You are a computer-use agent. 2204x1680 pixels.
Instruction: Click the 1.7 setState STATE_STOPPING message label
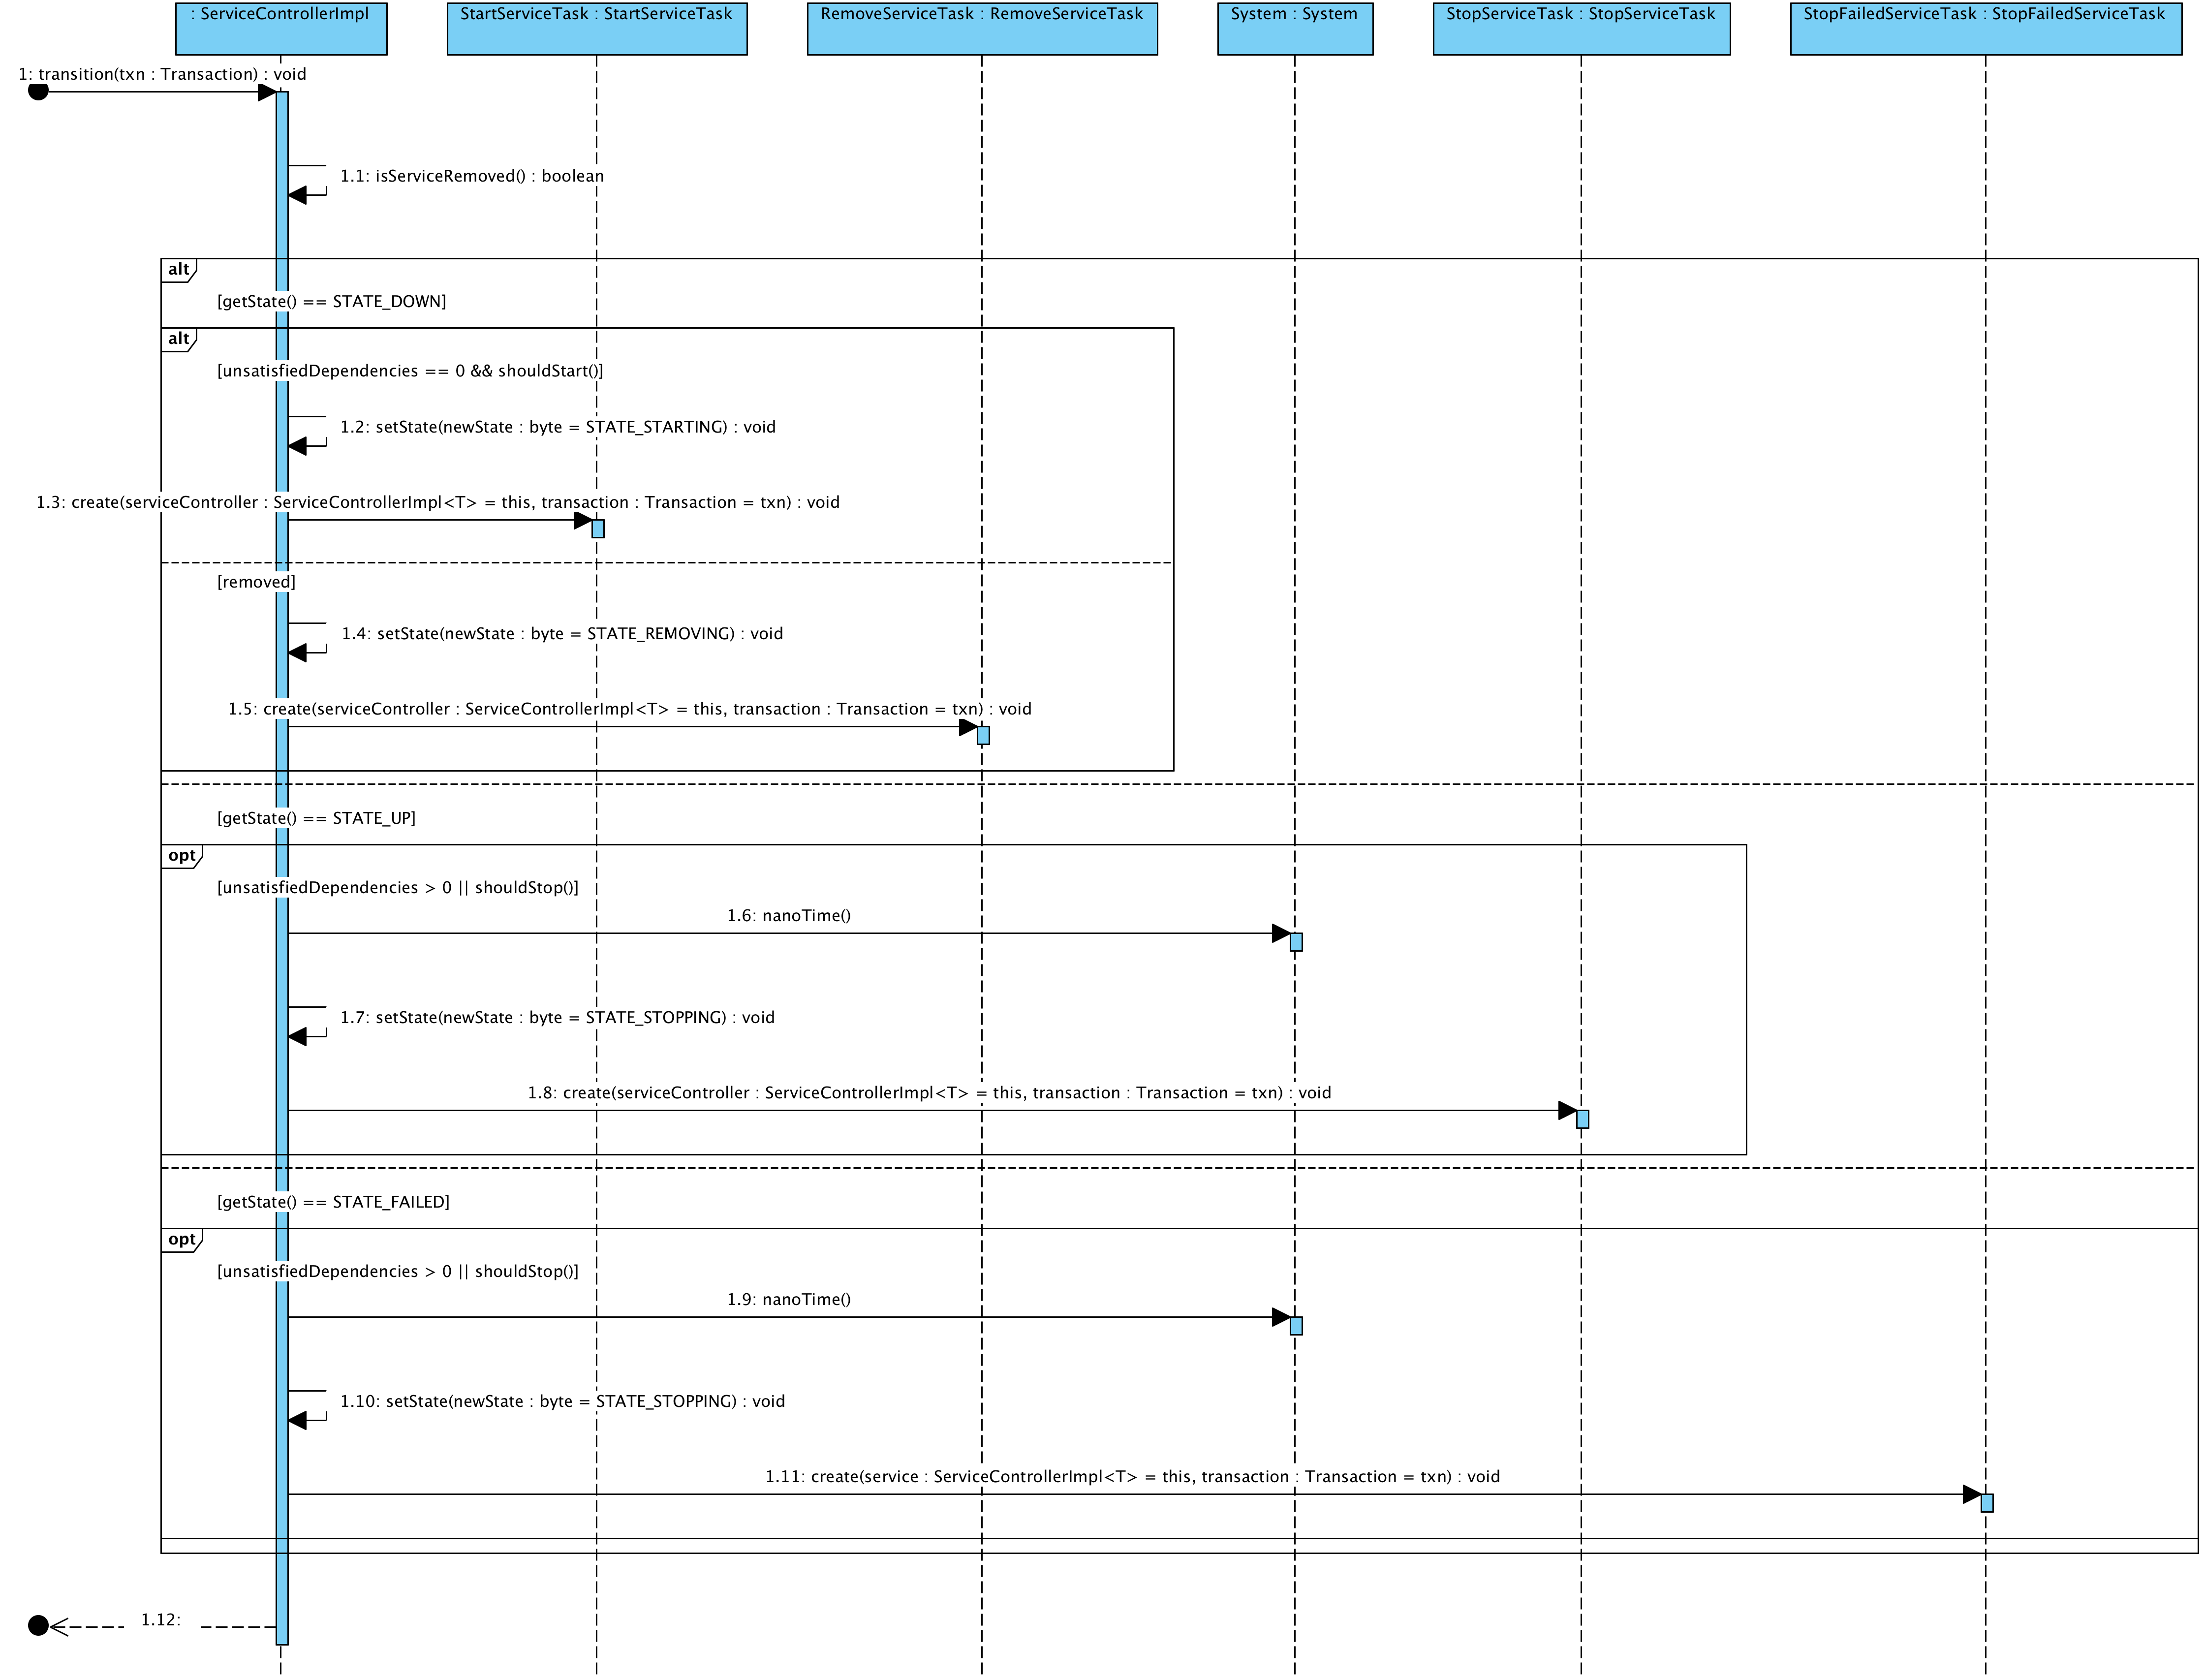point(557,1018)
